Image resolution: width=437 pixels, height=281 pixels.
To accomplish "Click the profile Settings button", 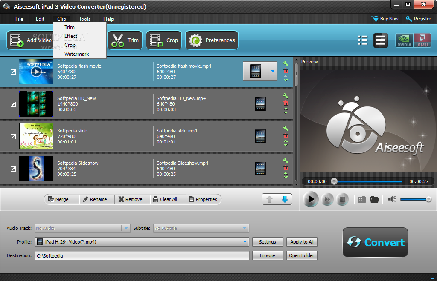I will pyautogui.click(x=268, y=242).
